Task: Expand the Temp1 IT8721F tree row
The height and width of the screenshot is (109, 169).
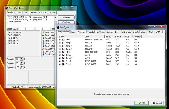Action: click(x=60, y=43)
